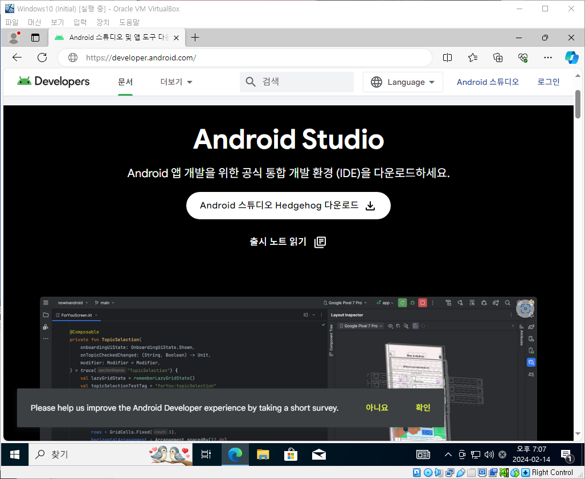Click VirtualBox Right Control host key indicator

(x=552, y=473)
